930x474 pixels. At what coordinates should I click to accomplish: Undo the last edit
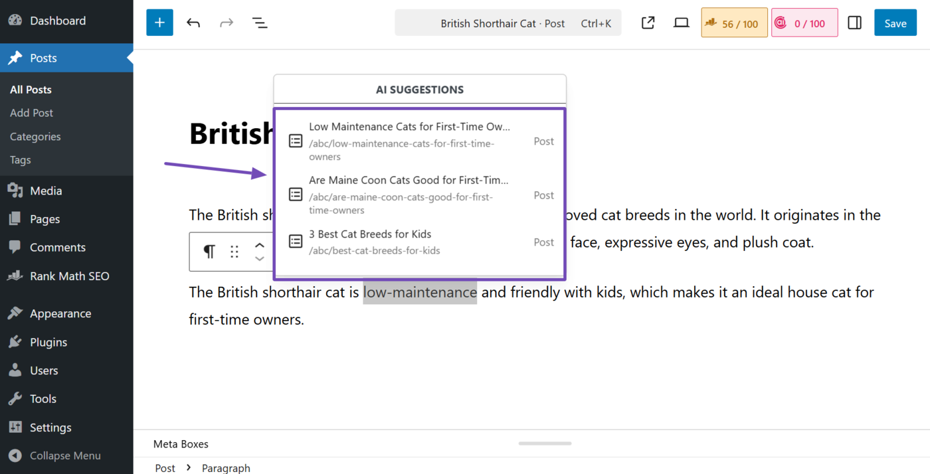(x=193, y=23)
